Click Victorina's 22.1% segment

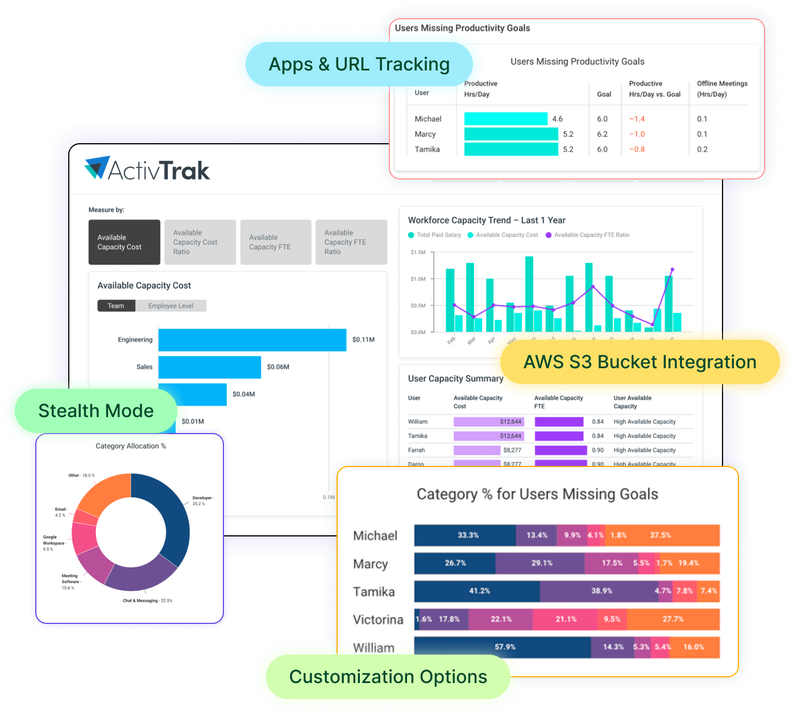coord(501,619)
